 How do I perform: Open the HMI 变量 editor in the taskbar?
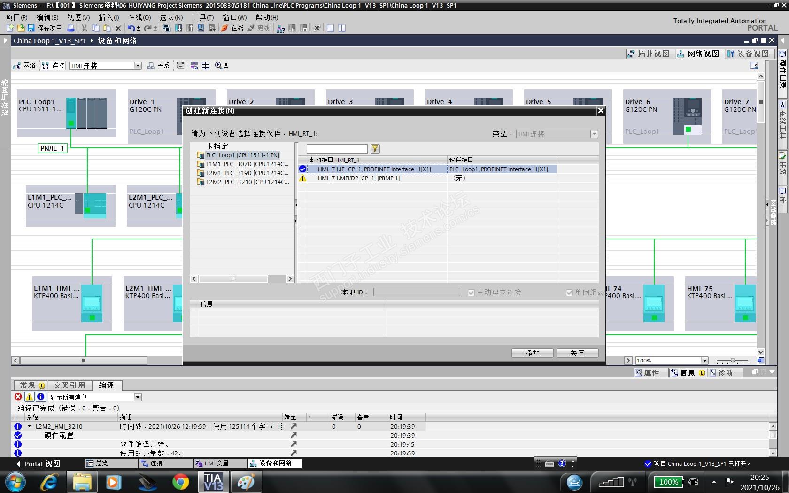(x=220, y=463)
